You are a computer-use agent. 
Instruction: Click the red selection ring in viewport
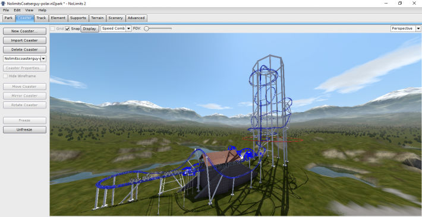coord(272,139)
